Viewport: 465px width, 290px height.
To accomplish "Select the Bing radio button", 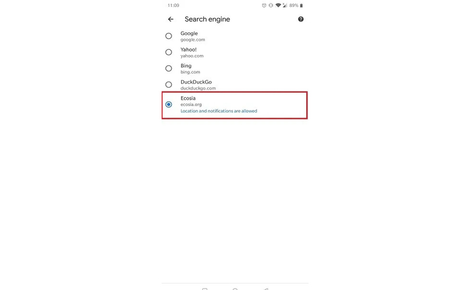I will (169, 68).
